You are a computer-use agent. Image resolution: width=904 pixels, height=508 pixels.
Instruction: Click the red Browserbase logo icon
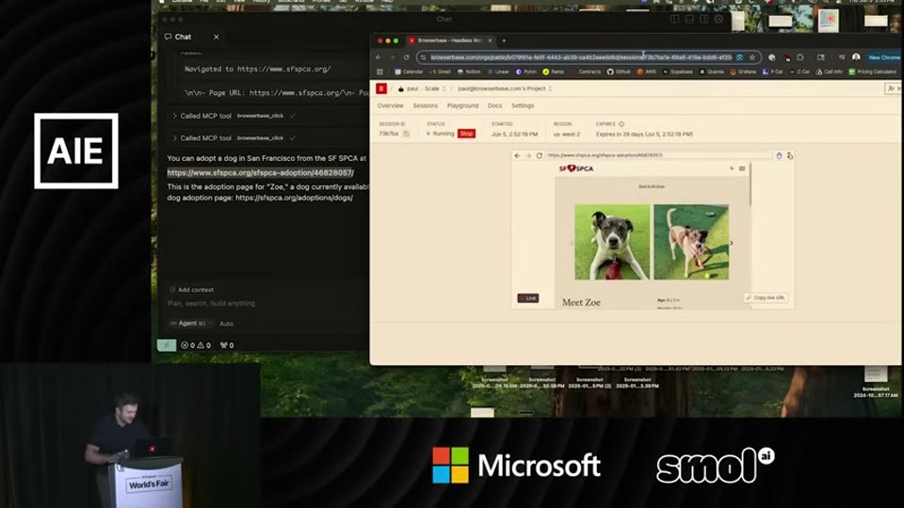click(x=381, y=88)
